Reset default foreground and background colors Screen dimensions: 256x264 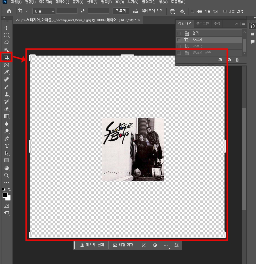click(3, 189)
